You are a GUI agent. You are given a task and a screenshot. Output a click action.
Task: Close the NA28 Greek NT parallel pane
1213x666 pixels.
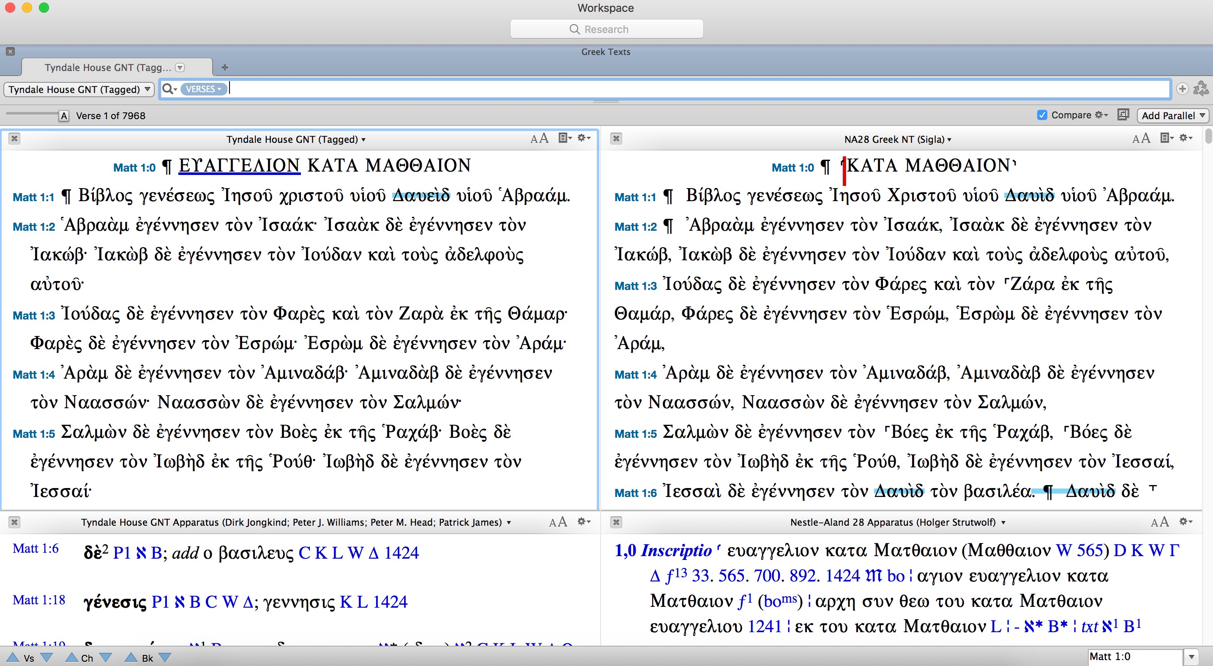coord(616,139)
